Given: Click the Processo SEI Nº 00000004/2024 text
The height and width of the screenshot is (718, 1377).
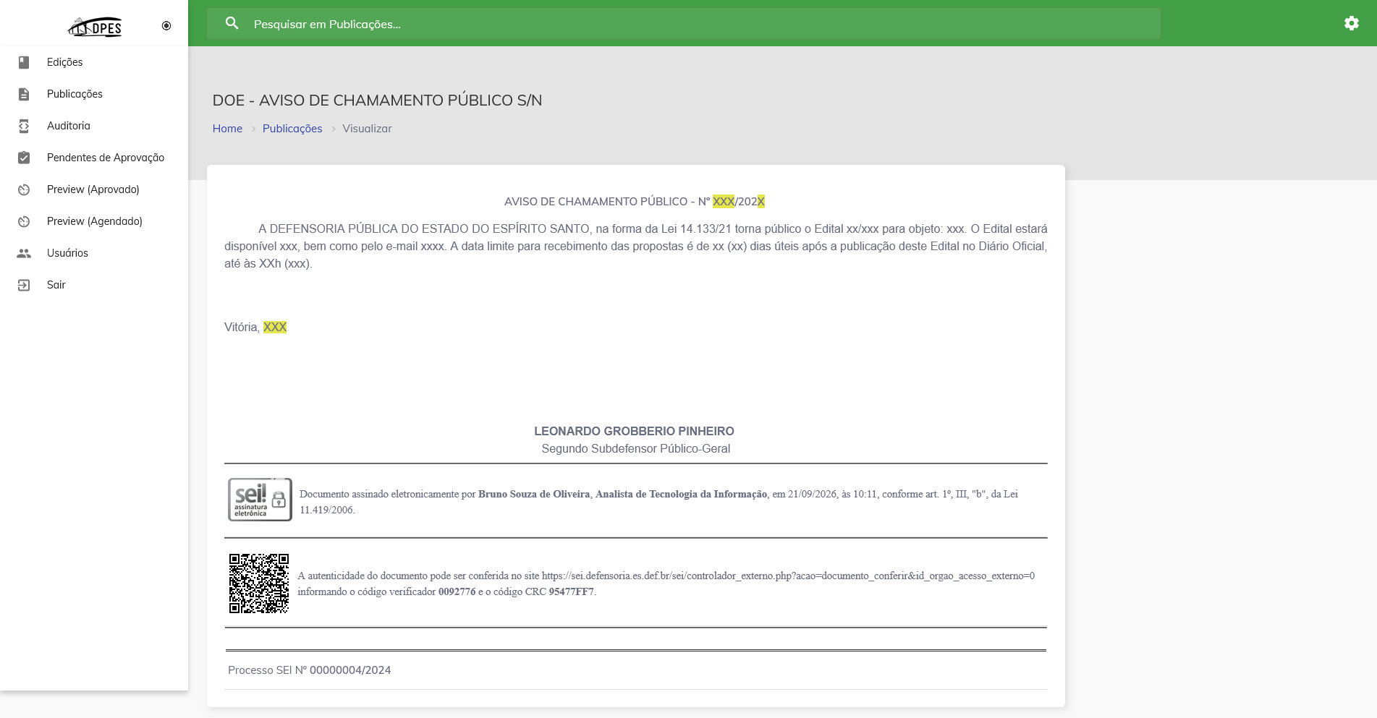Looking at the screenshot, I should [310, 670].
